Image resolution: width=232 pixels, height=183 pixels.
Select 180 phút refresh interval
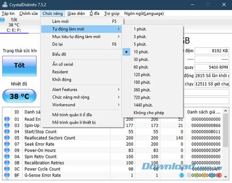click(x=152, y=82)
